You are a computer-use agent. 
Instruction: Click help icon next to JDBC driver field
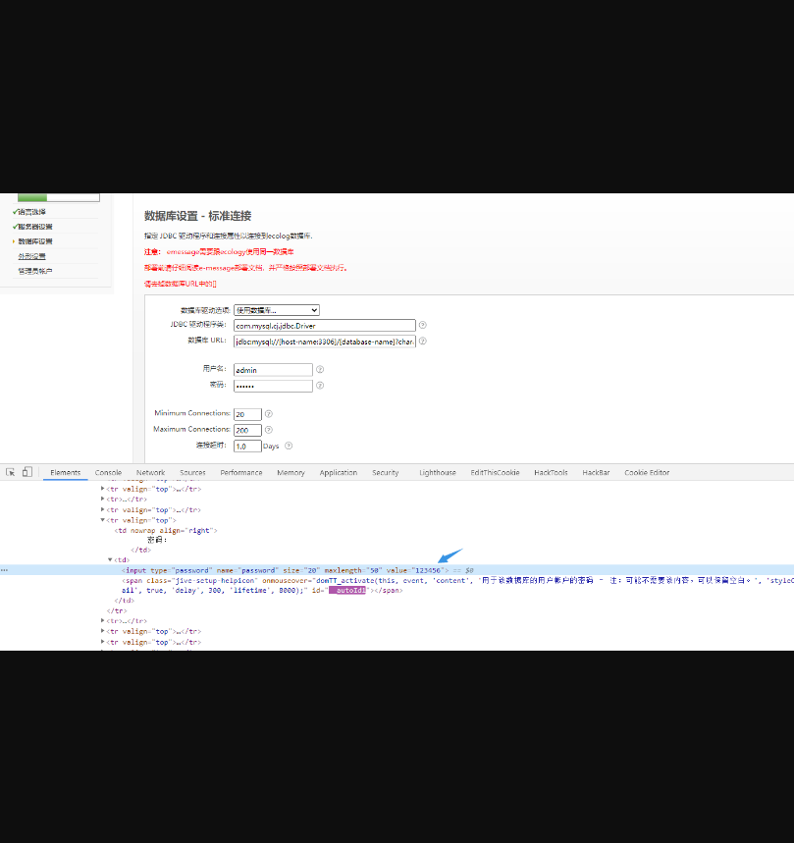pos(423,325)
